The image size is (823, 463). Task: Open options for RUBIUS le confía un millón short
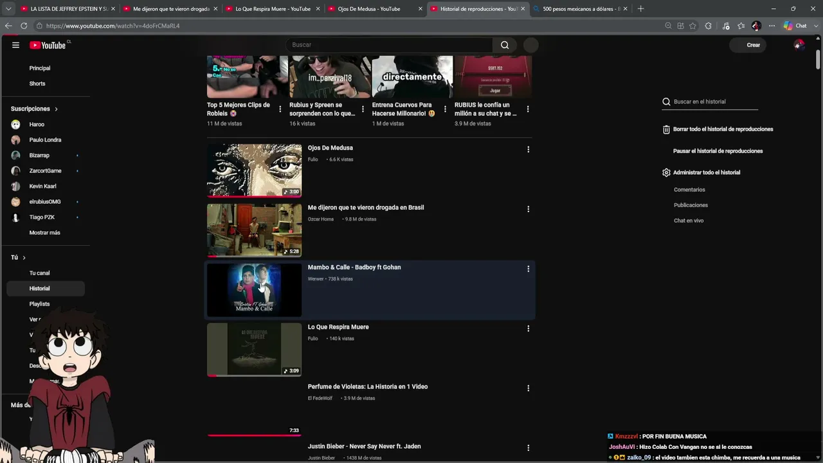point(528,109)
